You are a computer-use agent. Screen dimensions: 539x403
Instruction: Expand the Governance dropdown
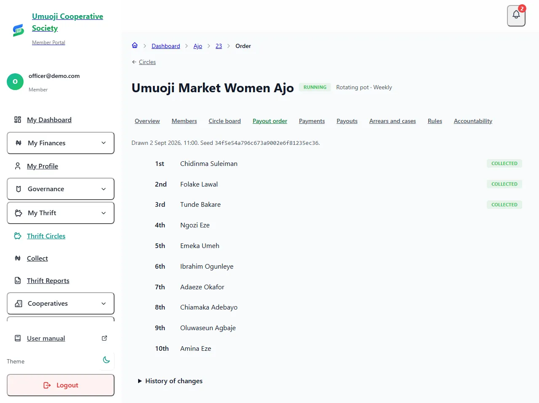coord(61,189)
